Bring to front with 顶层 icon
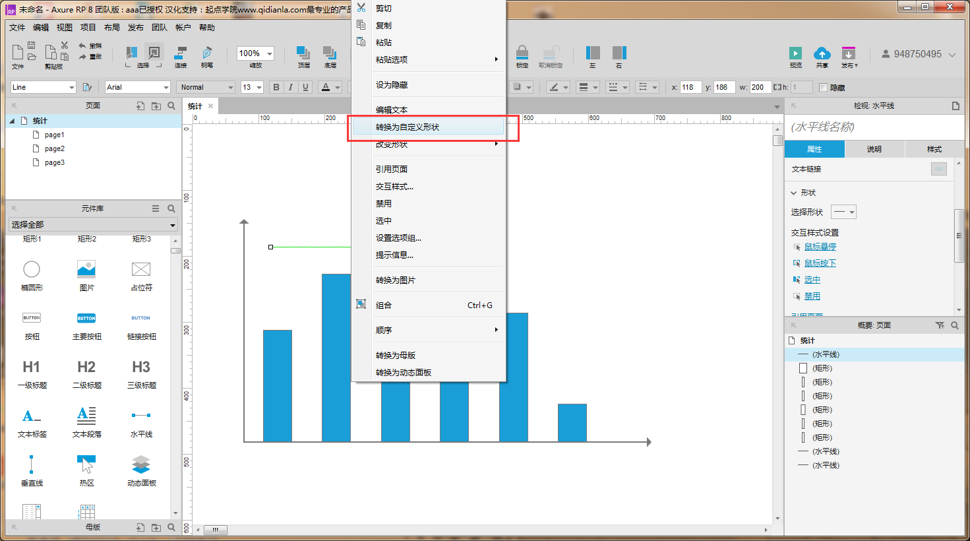Image resolution: width=970 pixels, height=541 pixels. (303, 53)
